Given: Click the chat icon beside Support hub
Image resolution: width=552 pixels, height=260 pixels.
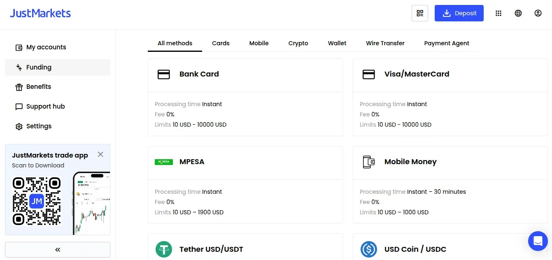Looking at the screenshot, I should pos(19,107).
